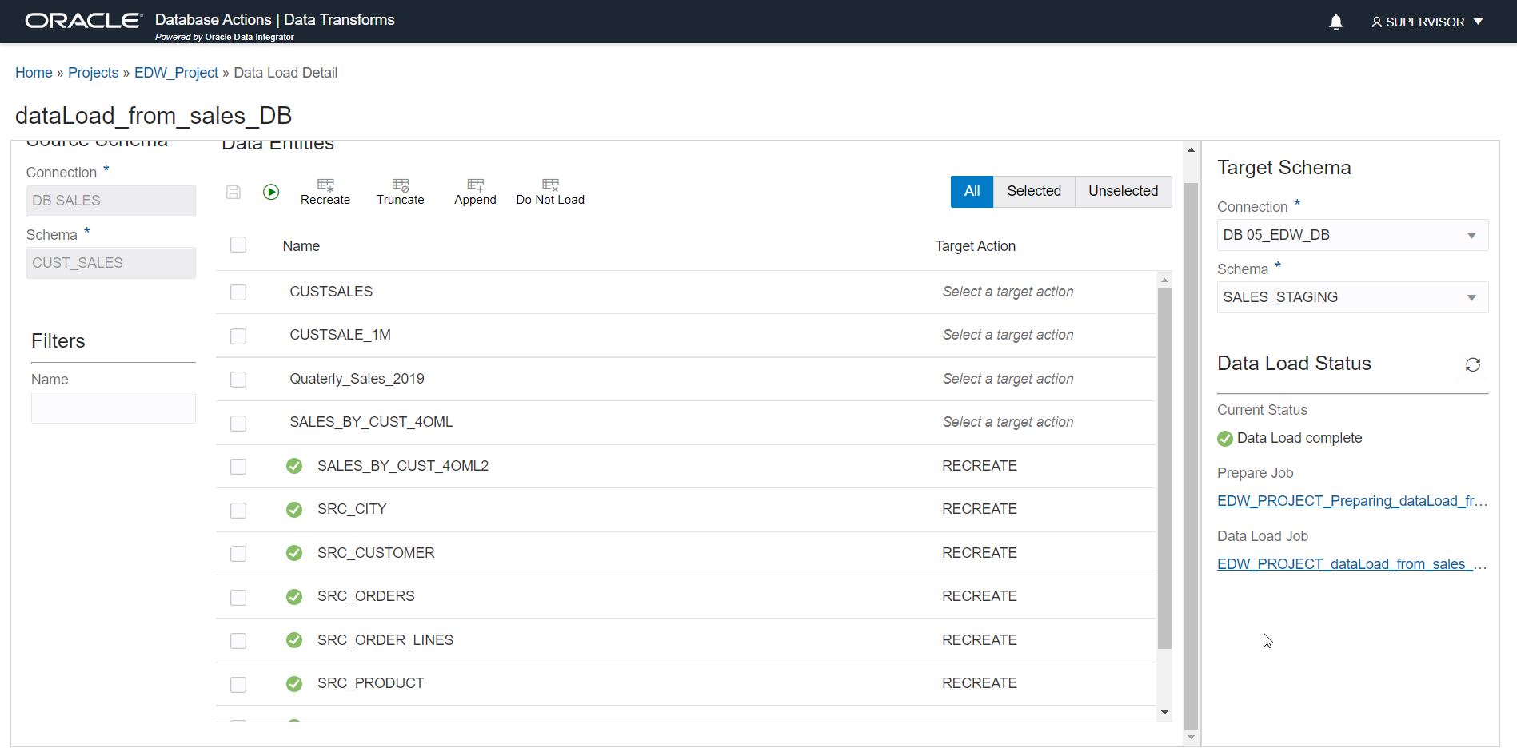Show only Unselected entities
1517x748 pixels.
(x=1123, y=191)
